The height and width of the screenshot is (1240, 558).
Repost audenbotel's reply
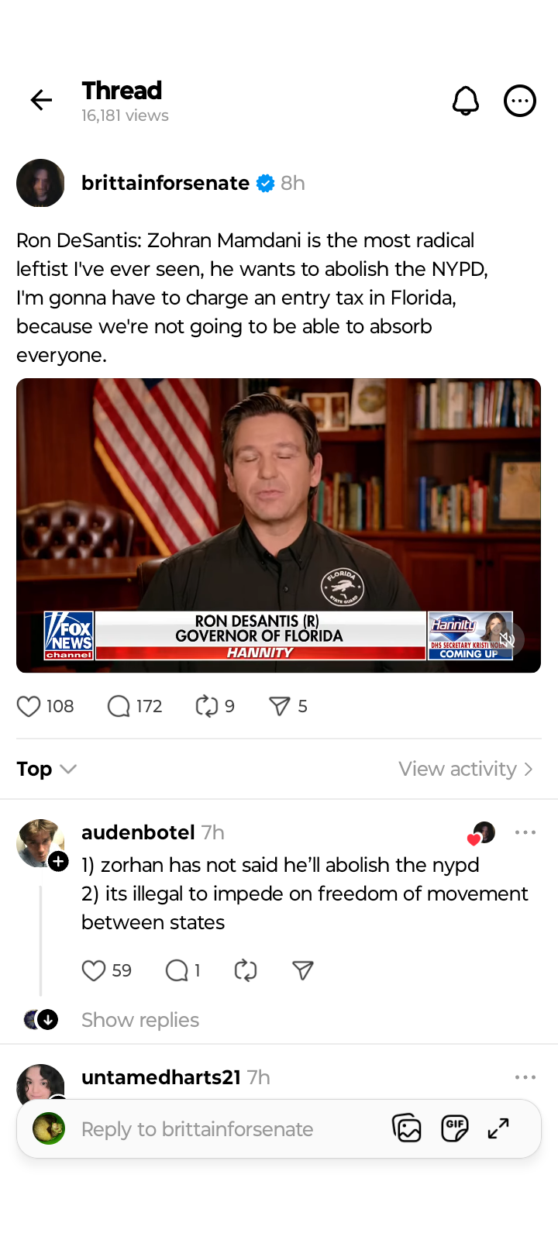coord(246,970)
